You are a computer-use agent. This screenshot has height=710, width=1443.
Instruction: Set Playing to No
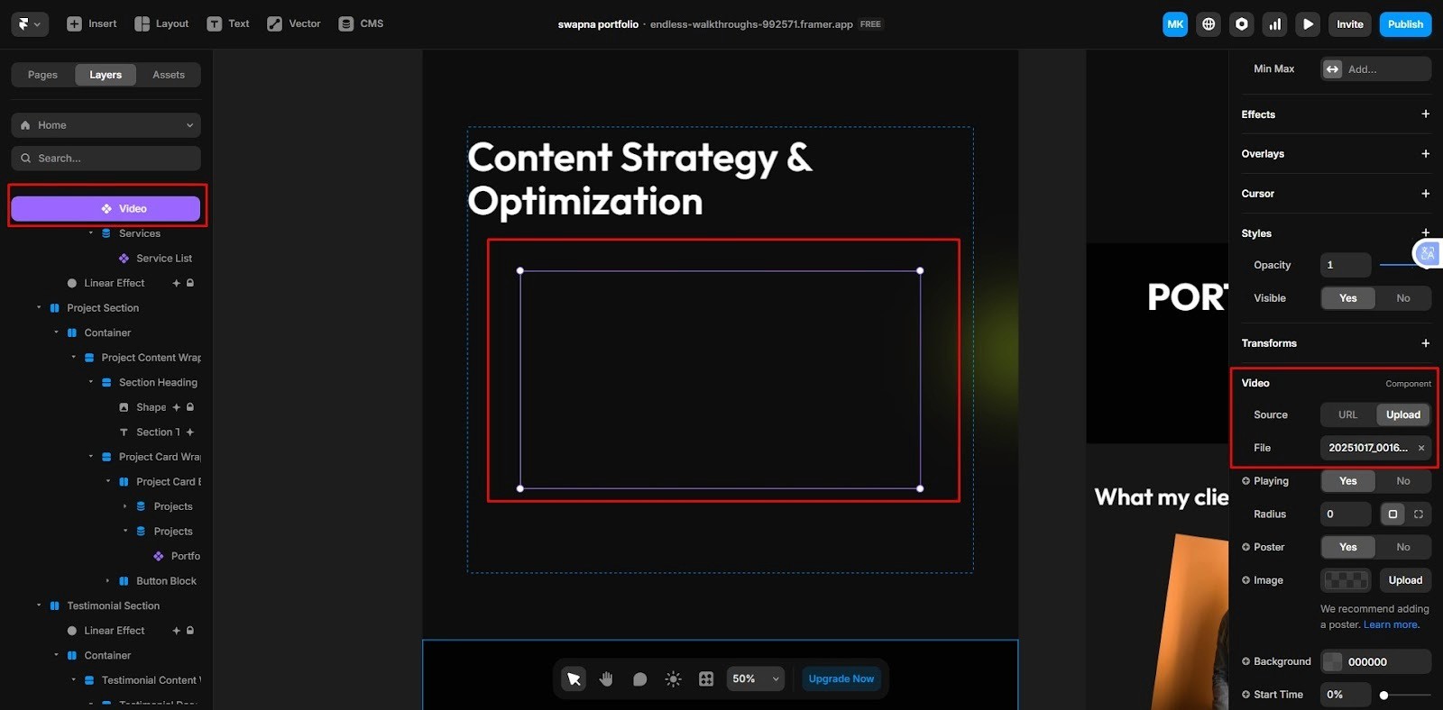tap(1403, 481)
